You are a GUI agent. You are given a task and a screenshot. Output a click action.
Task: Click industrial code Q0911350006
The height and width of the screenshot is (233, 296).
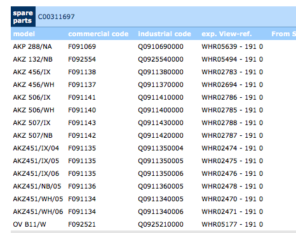[161, 173]
